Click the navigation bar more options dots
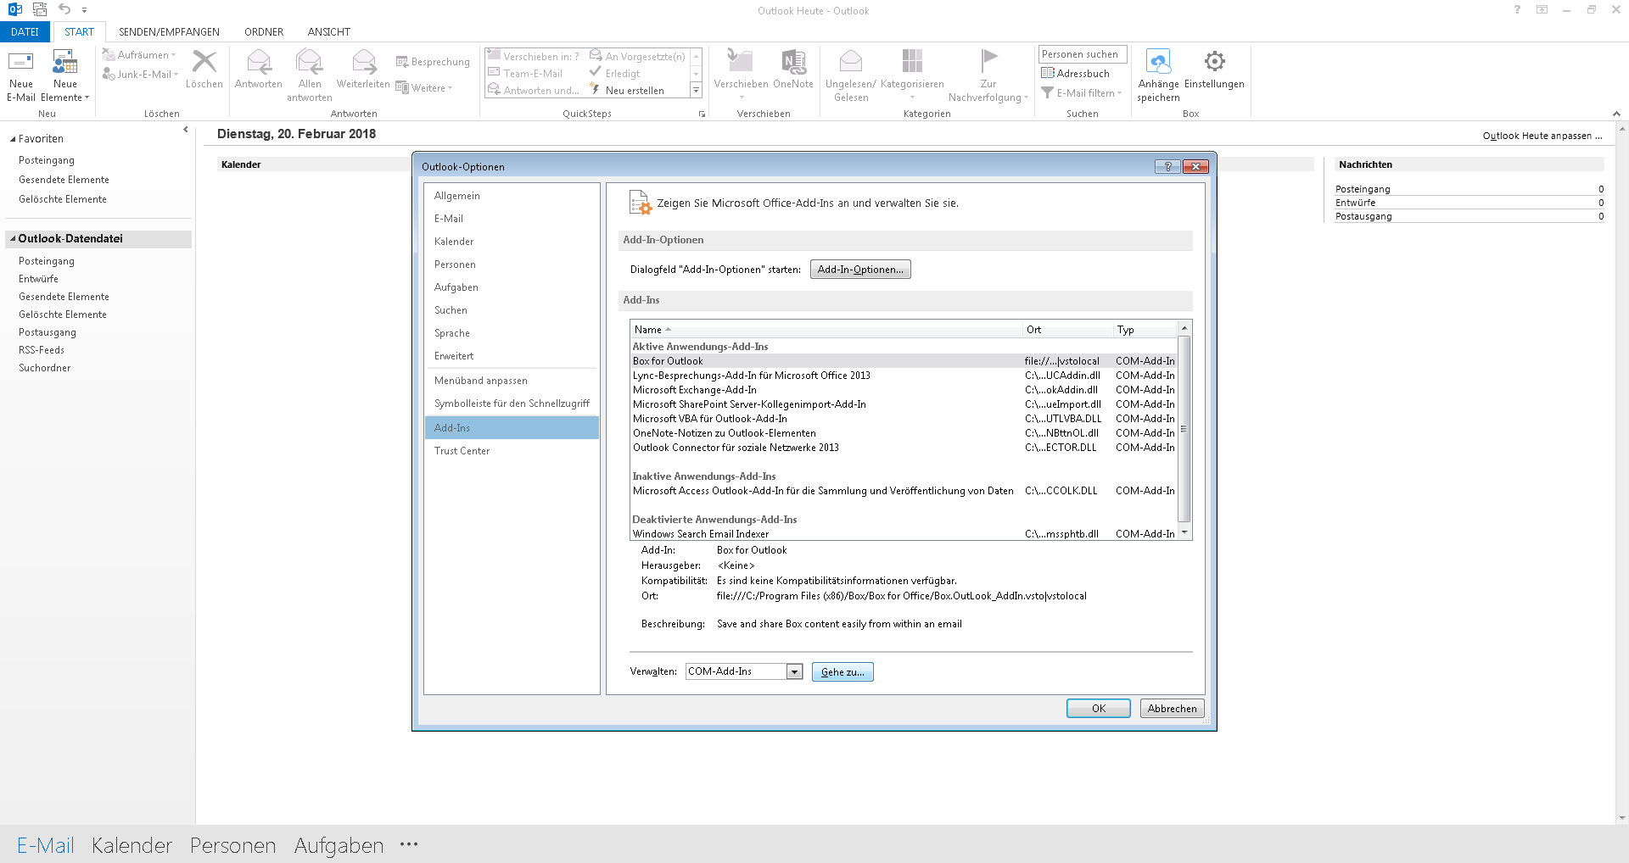This screenshot has height=863, width=1629. point(409,844)
